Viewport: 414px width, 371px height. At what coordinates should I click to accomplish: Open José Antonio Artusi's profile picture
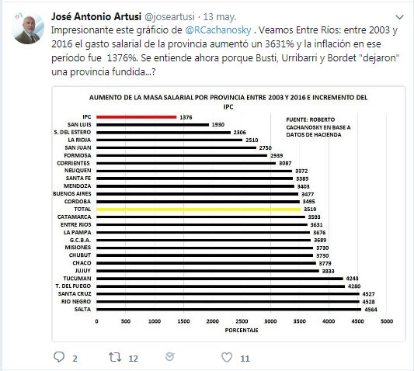tap(28, 28)
